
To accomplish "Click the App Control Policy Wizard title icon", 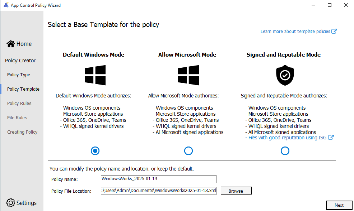I will (x=6, y=5).
